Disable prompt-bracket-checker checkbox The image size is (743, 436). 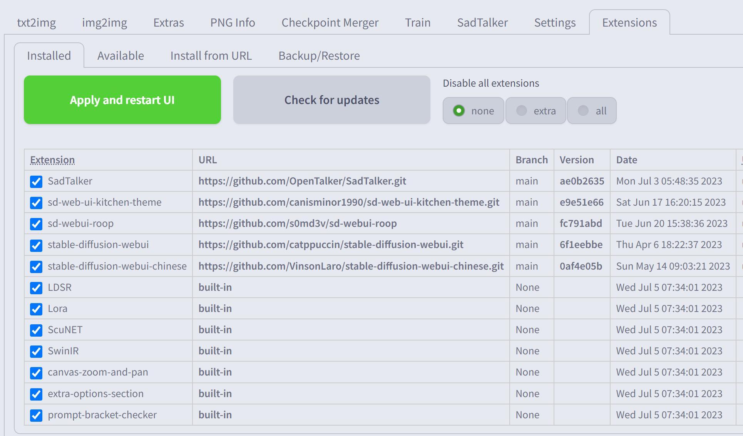[x=36, y=415]
